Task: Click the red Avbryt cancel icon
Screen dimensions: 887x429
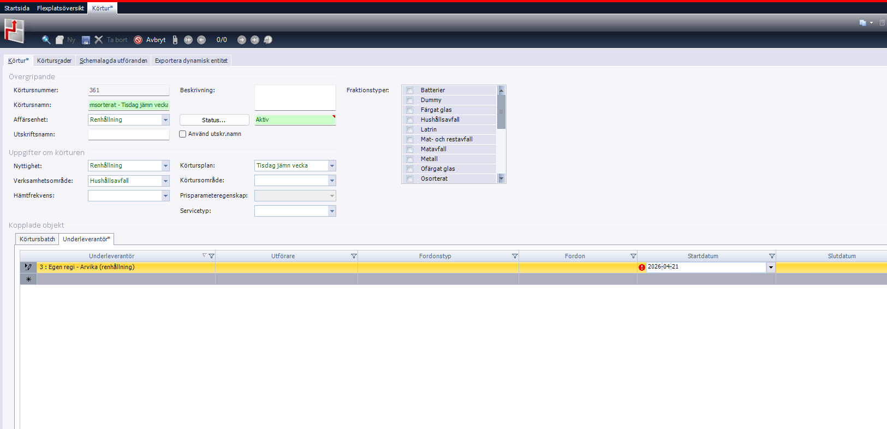Action: (x=138, y=40)
